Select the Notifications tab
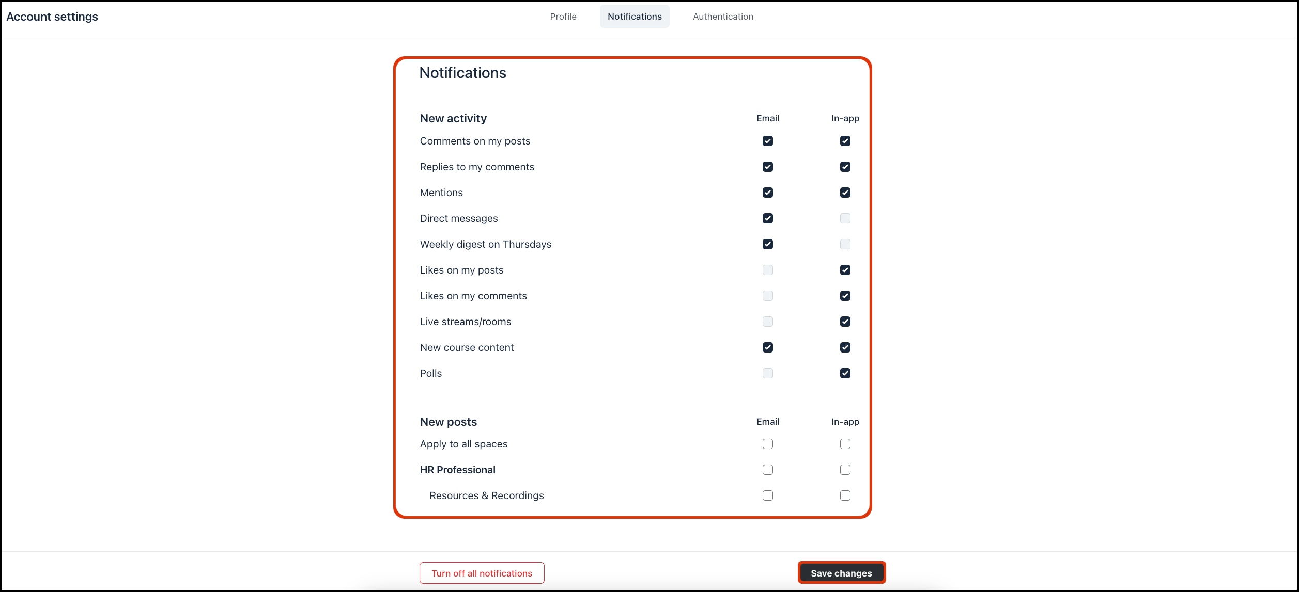The width and height of the screenshot is (1299, 592). pyautogui.click(x=634, y=17)
